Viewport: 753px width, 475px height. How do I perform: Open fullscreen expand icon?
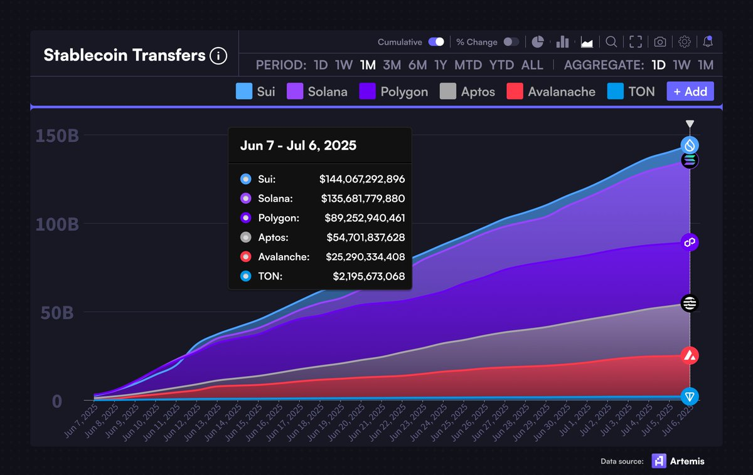click(636, 42)
